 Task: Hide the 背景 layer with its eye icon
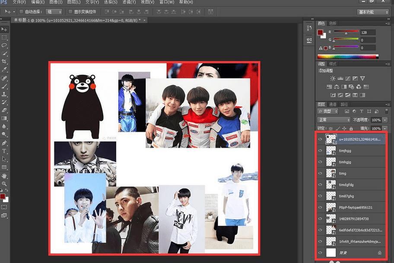pyautogui.click(x=320, y=252)
